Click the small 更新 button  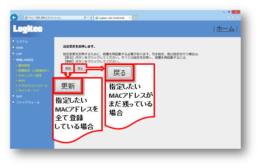(x=68, y=68)
